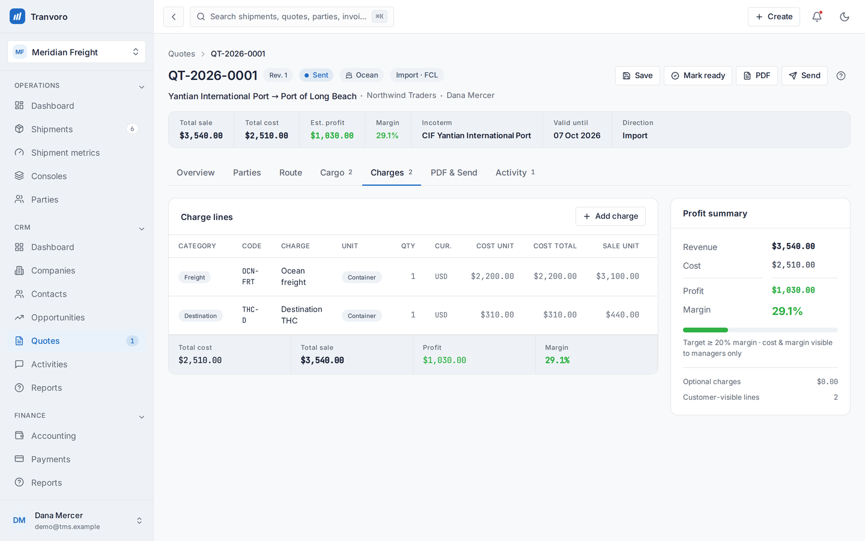Open the help question mark icon
The image size is (865, 541).
841,76
